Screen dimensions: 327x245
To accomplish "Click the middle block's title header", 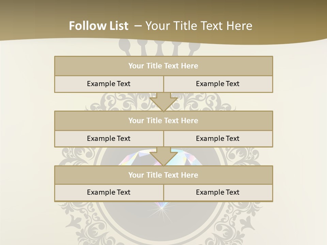I will [x=163, y=120].
